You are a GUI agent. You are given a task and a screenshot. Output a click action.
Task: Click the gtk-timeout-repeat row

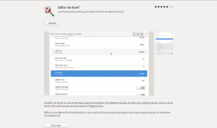click(x=99, y=66)
